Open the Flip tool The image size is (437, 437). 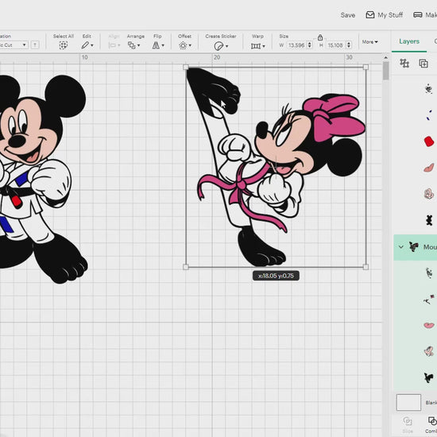click(x=158, y=45)
